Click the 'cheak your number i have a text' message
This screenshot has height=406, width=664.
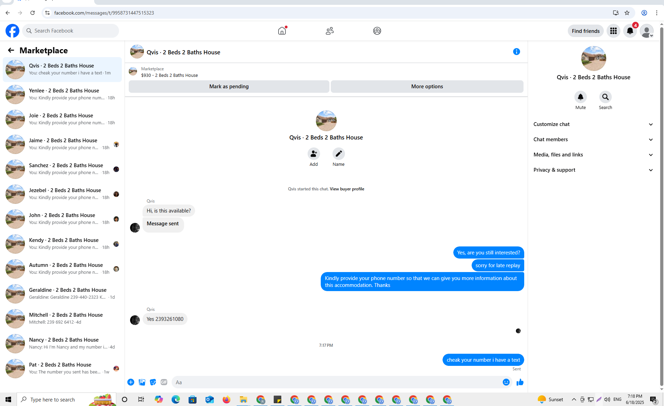pyautogui.click(x=483, y=360)
